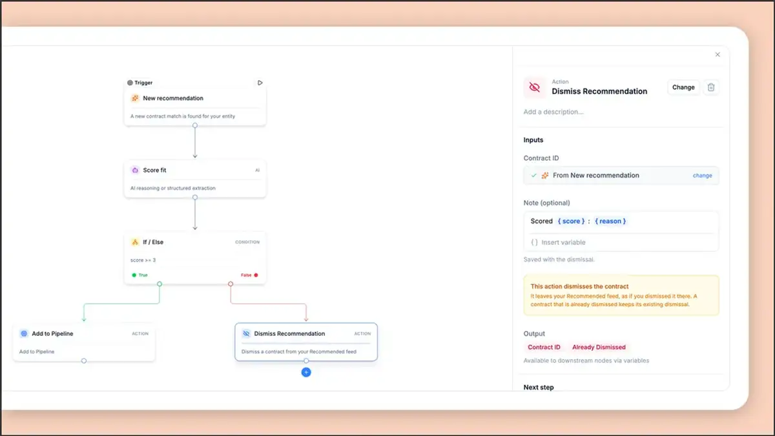Image resolution: width=775 pixels, height=436 pixels.
Task: Select the If / Else node title
Action: (x=152, y=242)
